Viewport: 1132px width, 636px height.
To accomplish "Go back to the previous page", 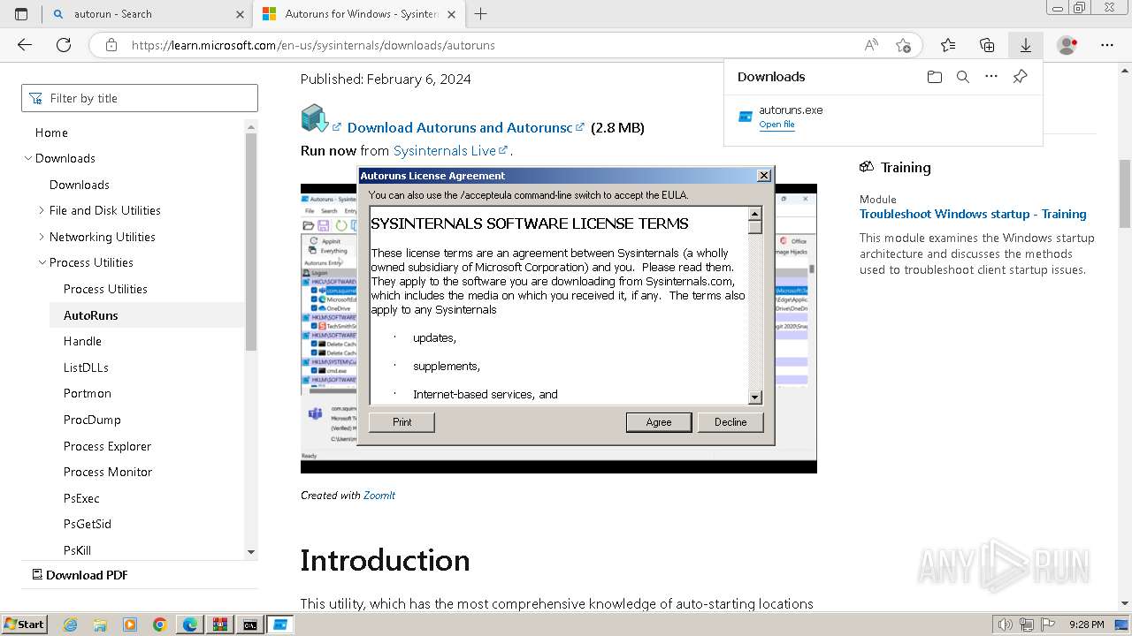I will (25, 45).
